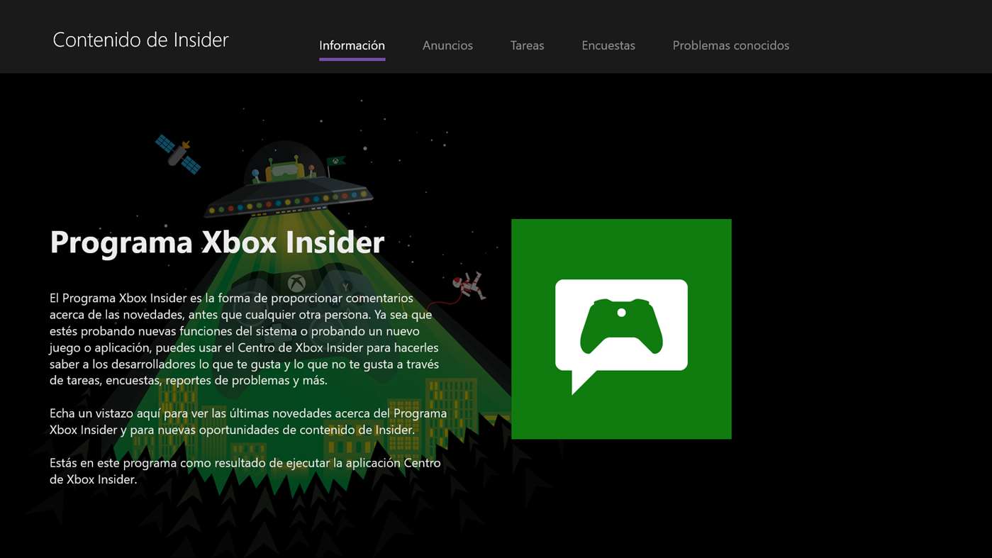Click the Echa un vistazo aquí paragraph
Screen dimensions: 992x558
coord(248,421)
